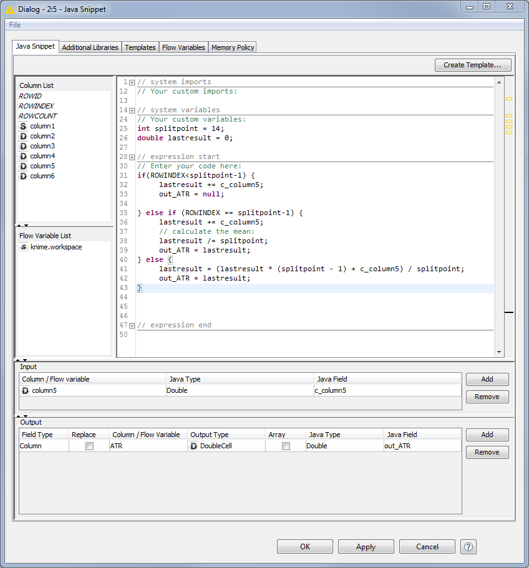The image size is (529, 568).
Task: Open the File menu
Action: point(15,25)
